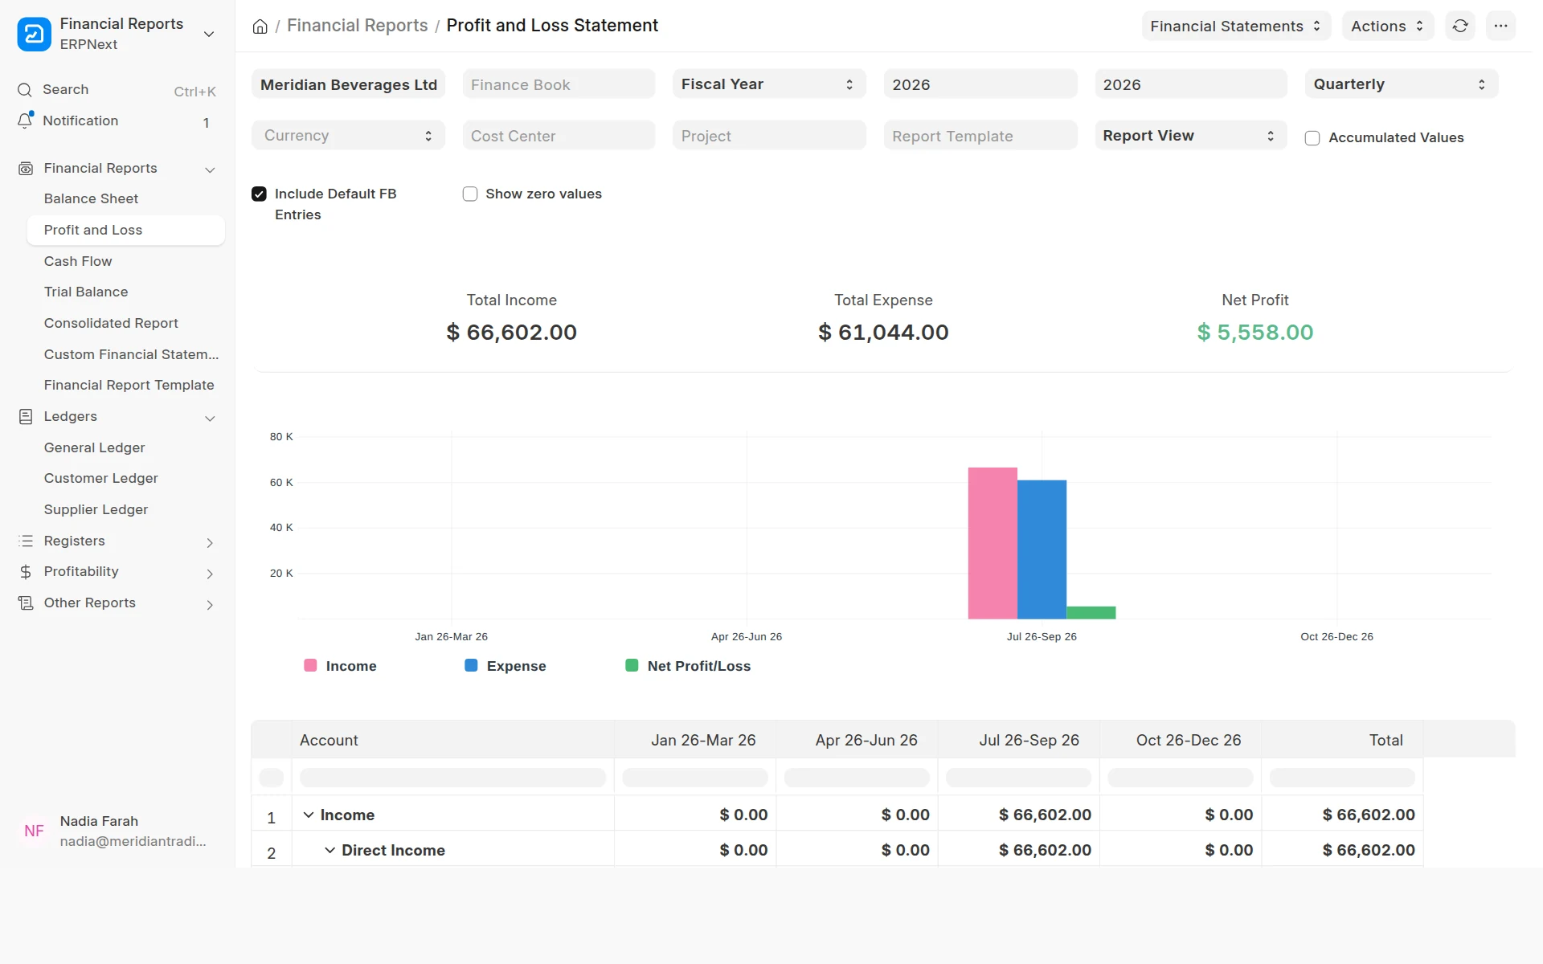Image resolution: width=1543 pixels, height=964 pixels.
Task: Expand the Profitability sidebar section
Action: (210, 574)
